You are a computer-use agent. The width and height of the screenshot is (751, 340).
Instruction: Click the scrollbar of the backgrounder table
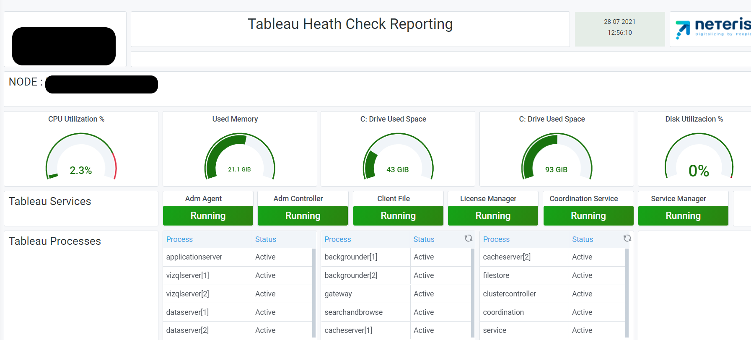(472, 293)
